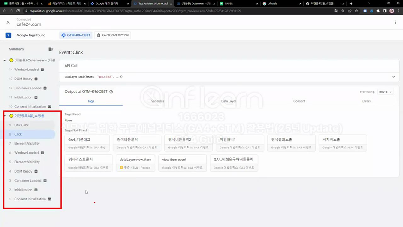This screenshot has width=403, height=227.
Task: Open a new browser tab
Action: 351,3
